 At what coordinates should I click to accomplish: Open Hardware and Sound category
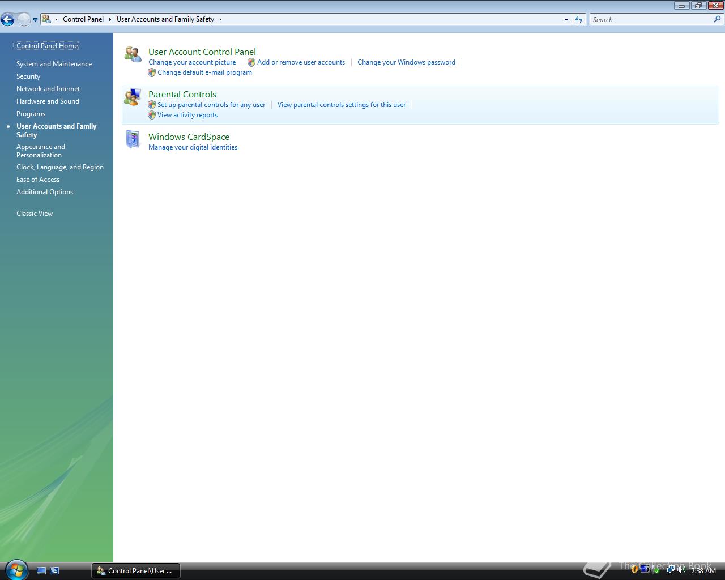tap(48, 101)
